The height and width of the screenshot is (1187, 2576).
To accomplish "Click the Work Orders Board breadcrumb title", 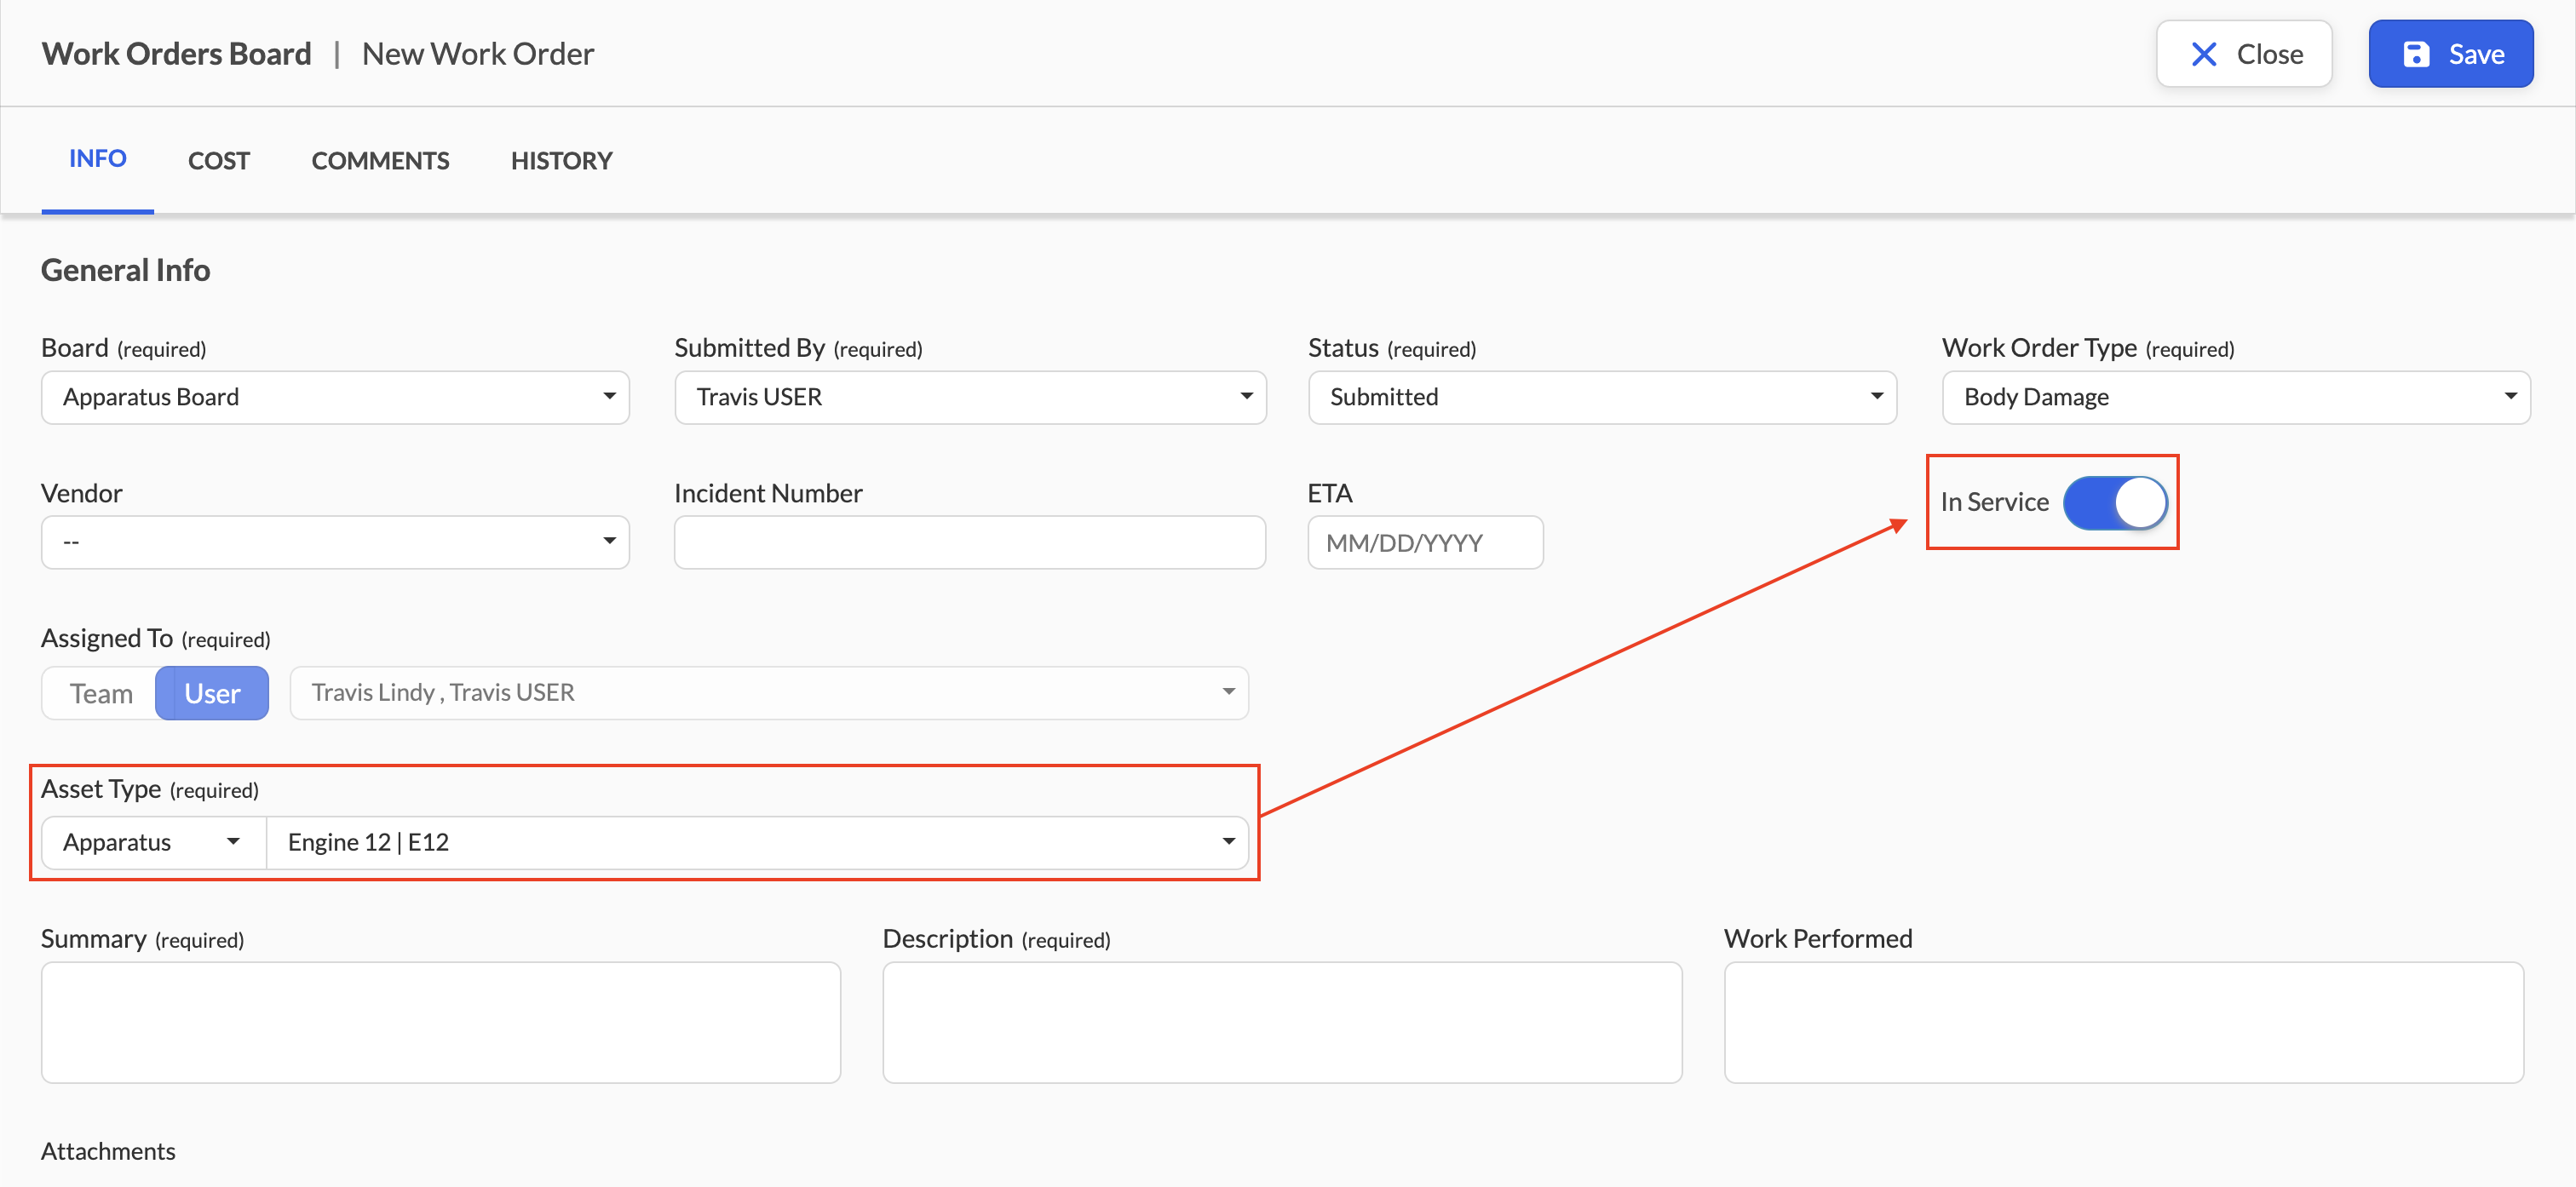I will point(177,54).
